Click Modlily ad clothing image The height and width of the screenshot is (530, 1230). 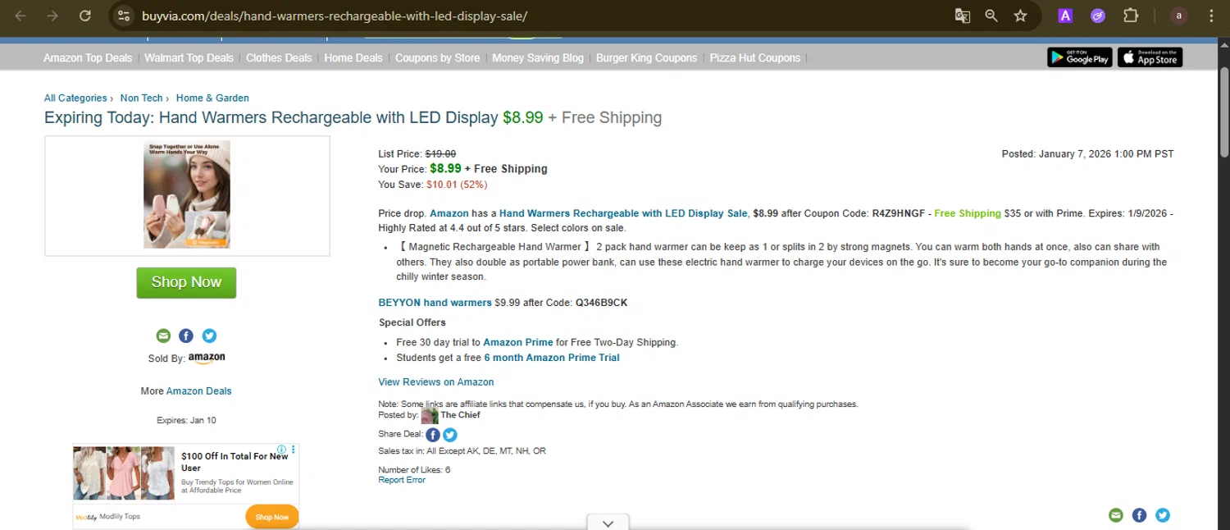pos(124,473)
